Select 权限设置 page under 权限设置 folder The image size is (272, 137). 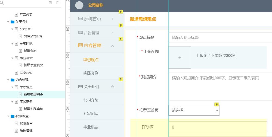tap(26, 123)
